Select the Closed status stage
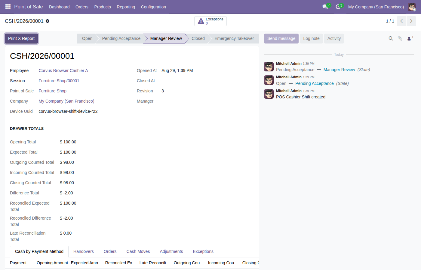Viewport: 421px width, 270px height. pyautogui.click(x=198, y=38)
